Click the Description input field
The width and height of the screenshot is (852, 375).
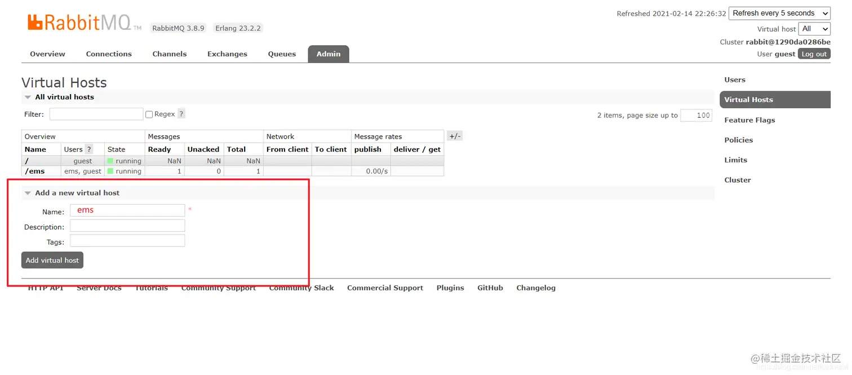pos(127,226)
